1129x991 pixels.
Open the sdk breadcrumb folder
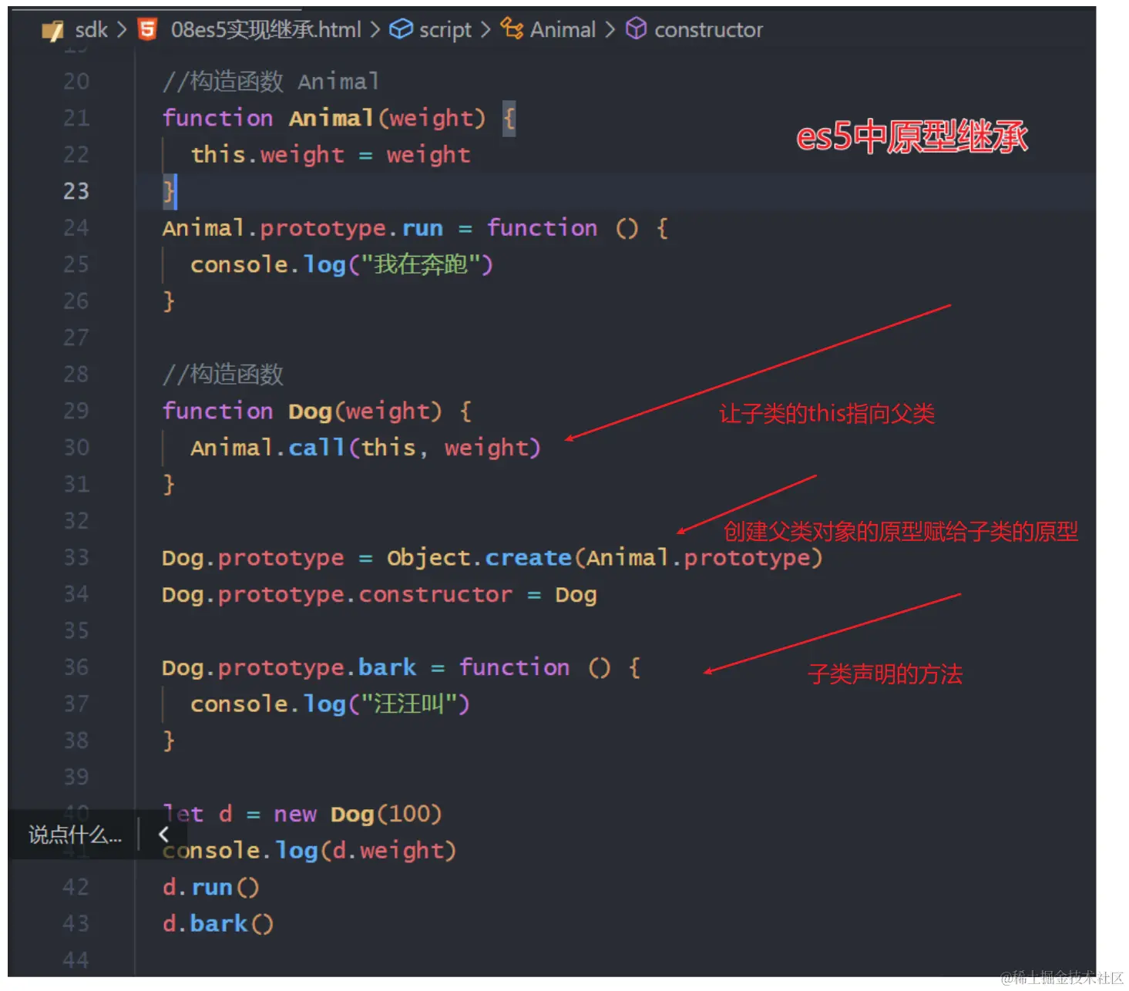pos(91,30)
